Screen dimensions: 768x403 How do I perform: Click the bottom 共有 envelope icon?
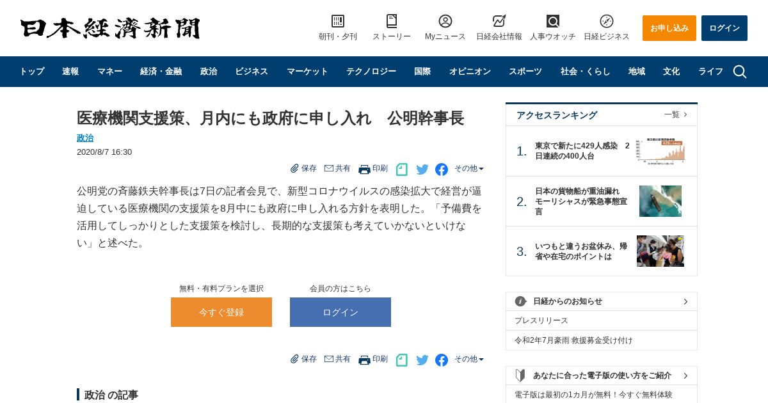coord(329,359)
